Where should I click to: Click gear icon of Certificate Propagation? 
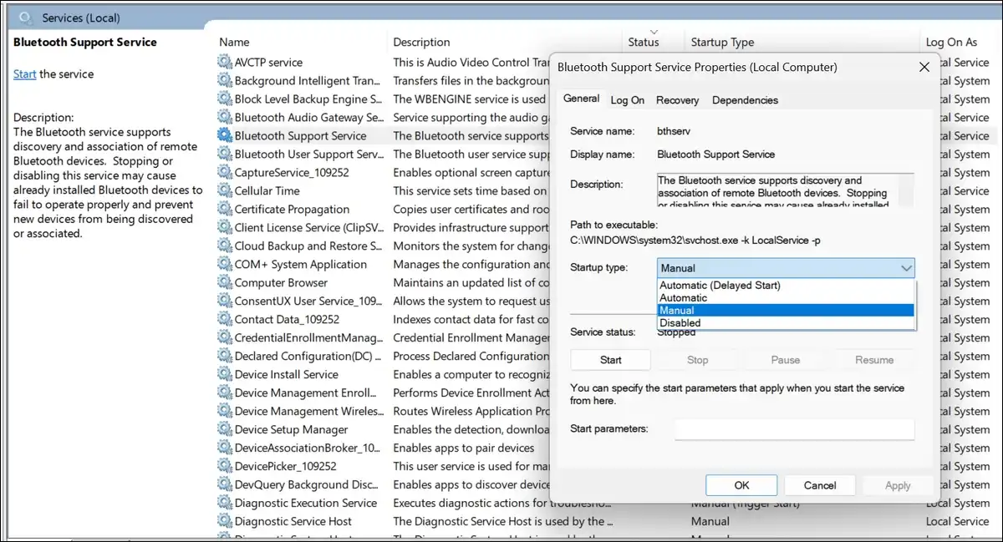click(225, 209)
